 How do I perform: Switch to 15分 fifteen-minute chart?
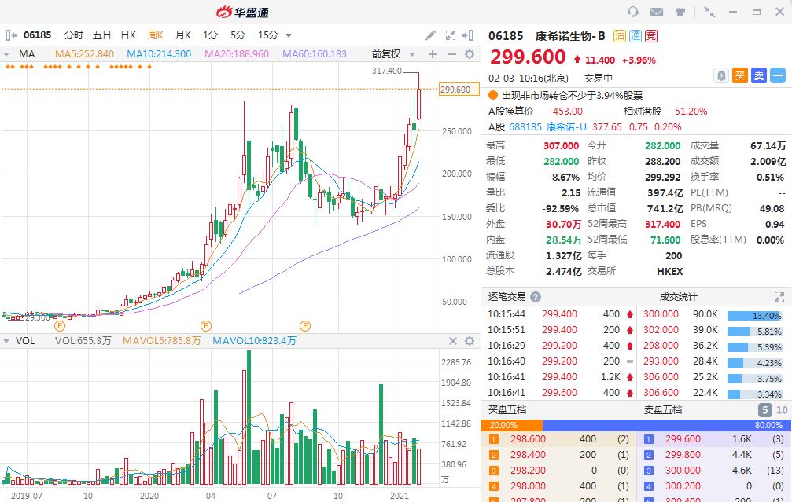pos(268,35)
